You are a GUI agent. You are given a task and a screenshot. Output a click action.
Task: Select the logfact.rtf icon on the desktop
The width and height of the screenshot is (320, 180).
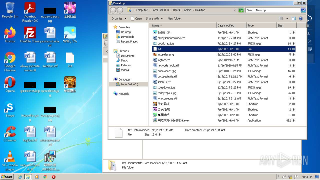pos(30,134)
